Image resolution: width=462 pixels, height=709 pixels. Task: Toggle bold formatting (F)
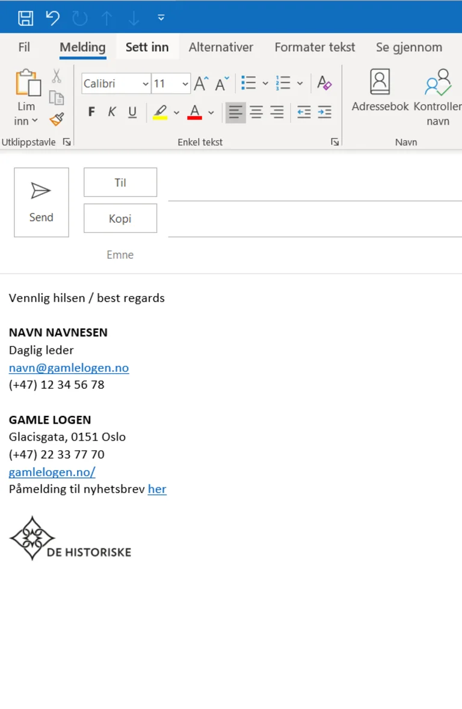pos(91,112)
